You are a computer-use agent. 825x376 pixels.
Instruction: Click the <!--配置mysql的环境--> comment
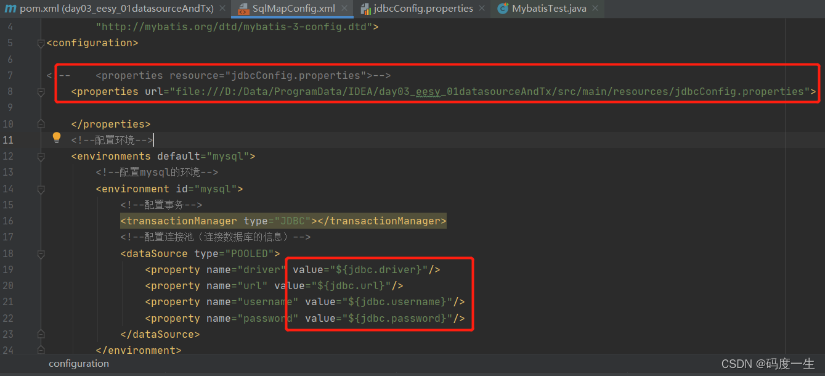157,172
